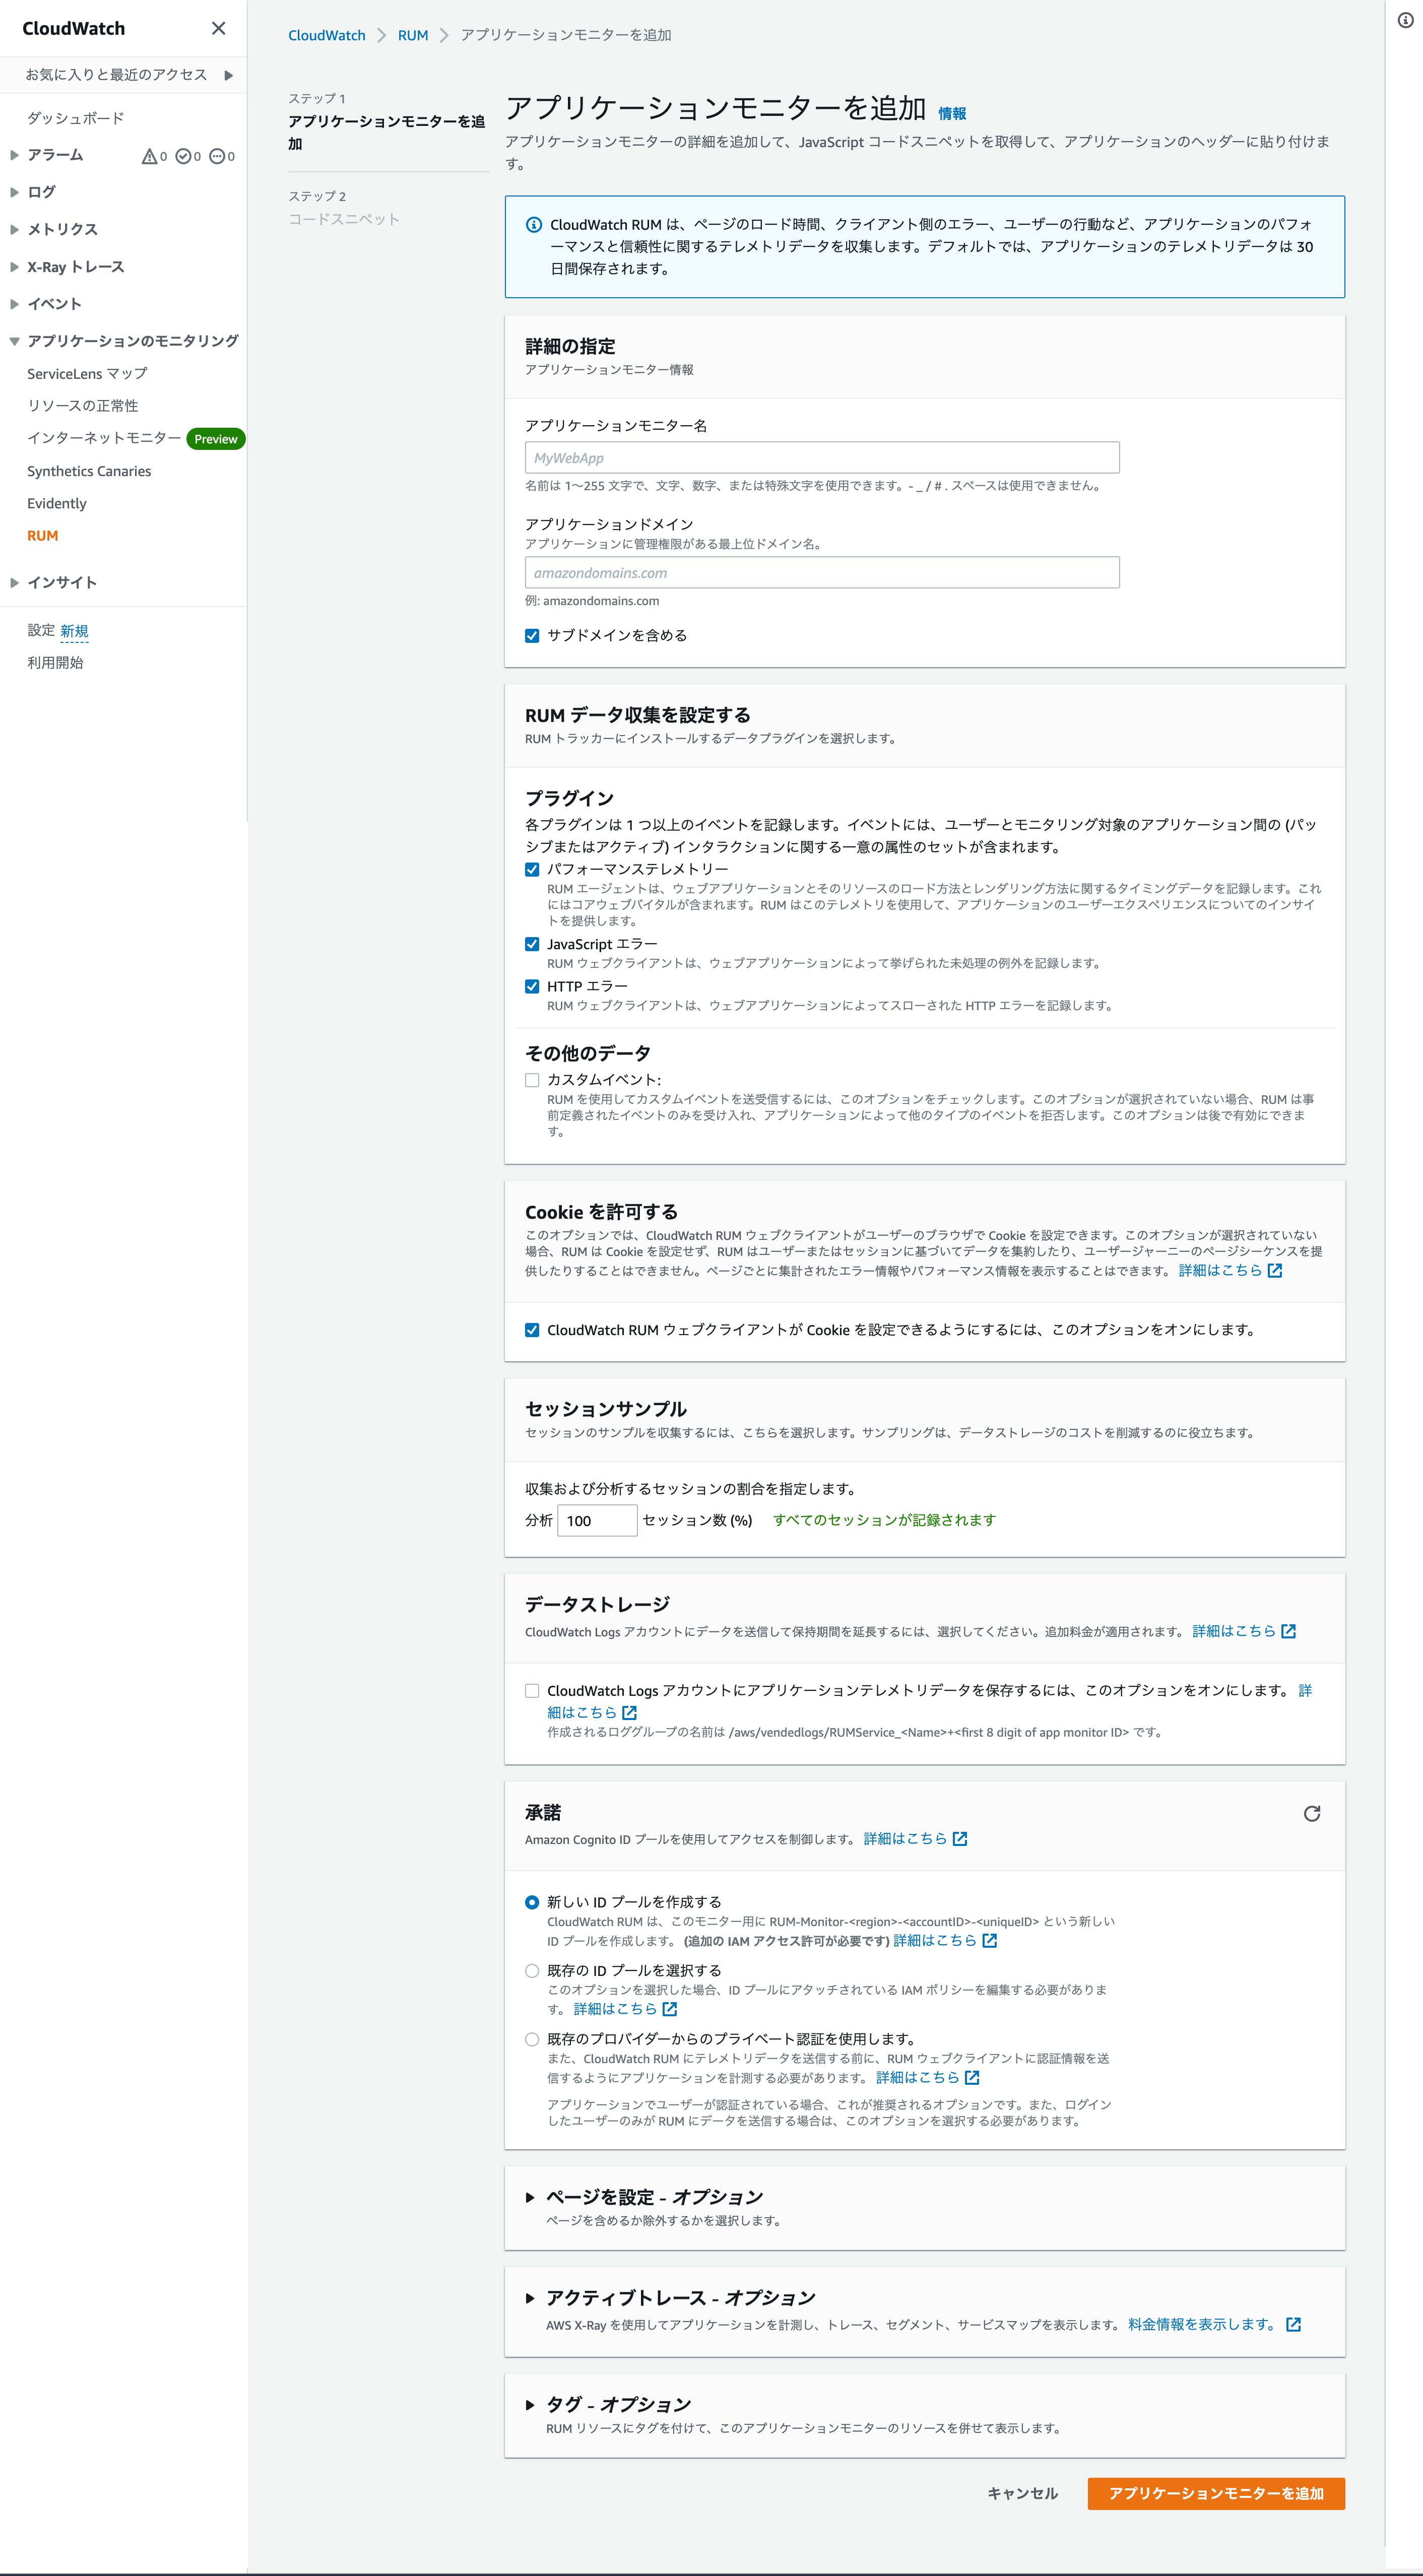The height and width of the screenshot is (2576, 1423).
Task: Open the データストレージ header 詳細はこちら link
Action: [1244, 1631]
